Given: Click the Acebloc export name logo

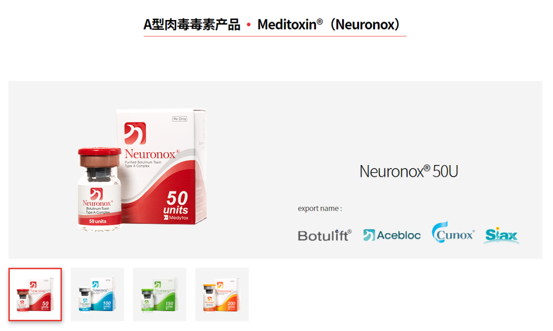Looking at the screenshot, I should pyautogui.click(x=392, y=235).
